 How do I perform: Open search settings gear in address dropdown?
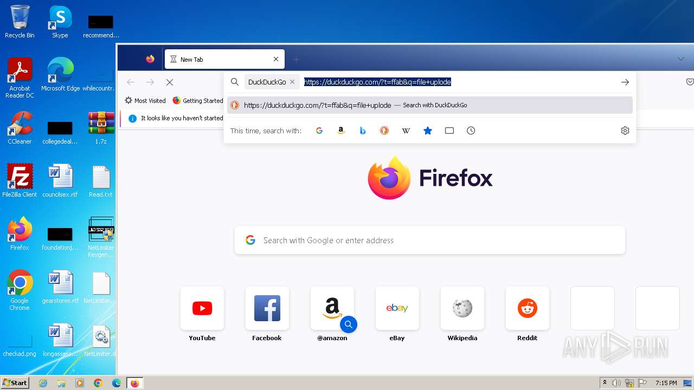pos(625,131)
